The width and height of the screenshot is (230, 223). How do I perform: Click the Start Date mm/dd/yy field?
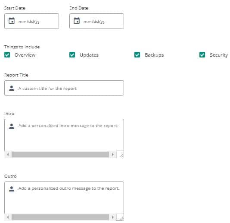pyautogui.click(x=31, y=21)
